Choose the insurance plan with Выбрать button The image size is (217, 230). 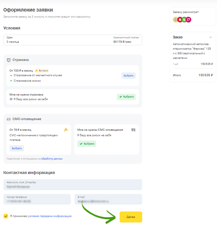click(x=129, y=76)
